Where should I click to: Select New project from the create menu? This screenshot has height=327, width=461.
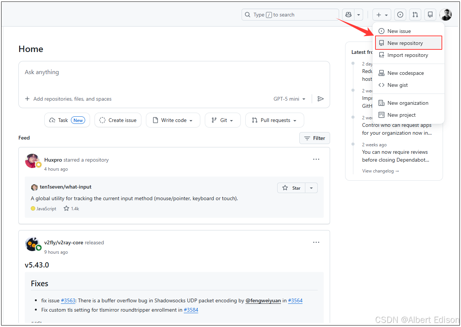[x=408, y=115]
